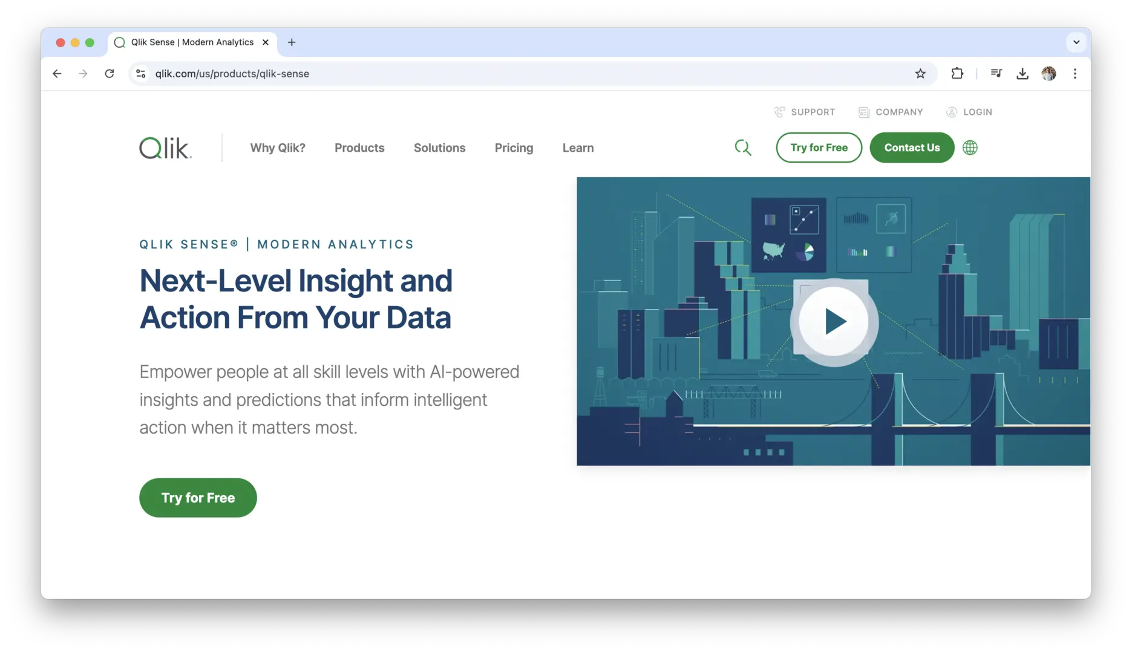Open the browser extensions menu
This screenshot has height=653, width=1132.
(957, 74)
